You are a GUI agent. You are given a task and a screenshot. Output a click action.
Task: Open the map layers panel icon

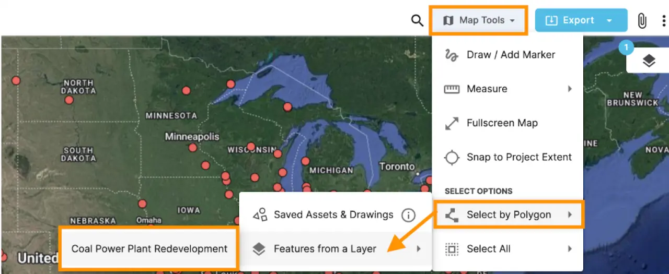pyautogui.click(x=649, y=61)
